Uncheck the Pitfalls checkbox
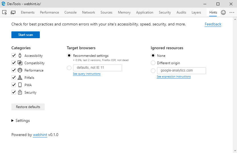Image resolution: width=237 pixels, height=153 pixels. tap(14, 77)
